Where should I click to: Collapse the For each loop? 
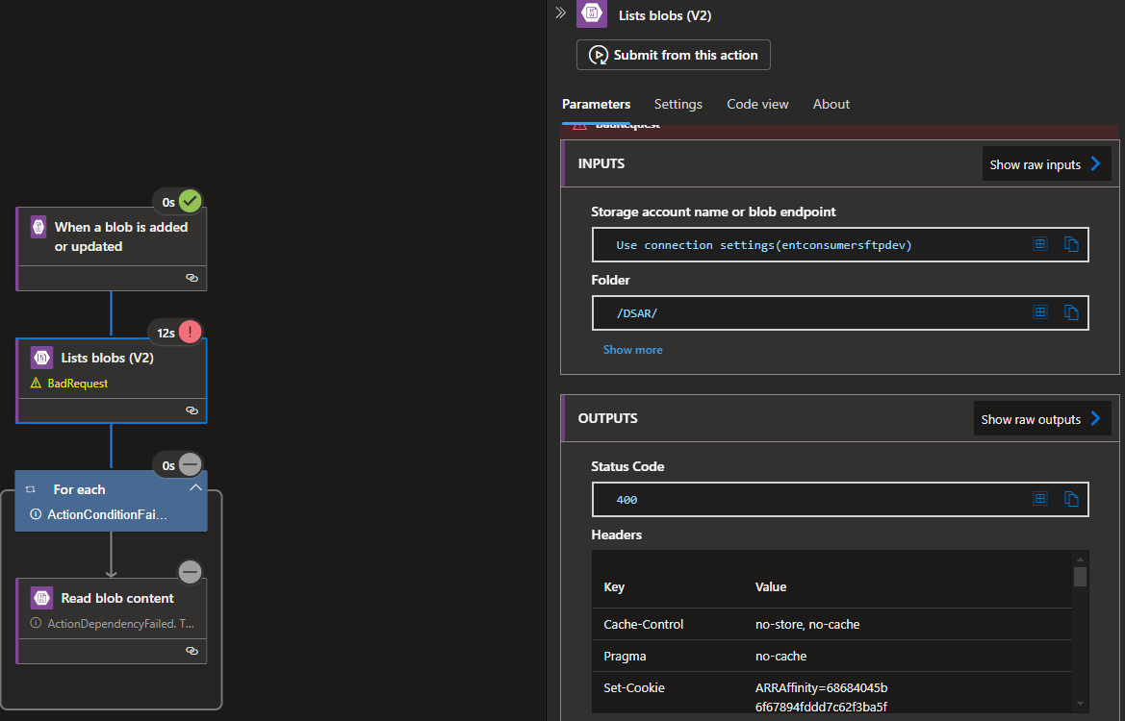click(x=195, y=488)
